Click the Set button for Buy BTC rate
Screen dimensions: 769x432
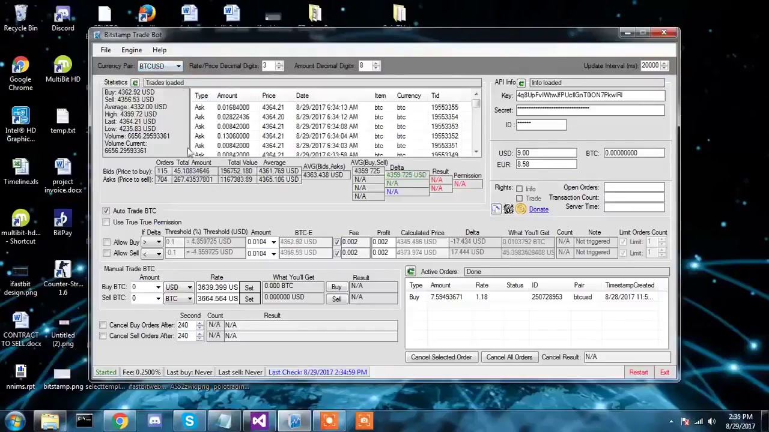(249, 287)
